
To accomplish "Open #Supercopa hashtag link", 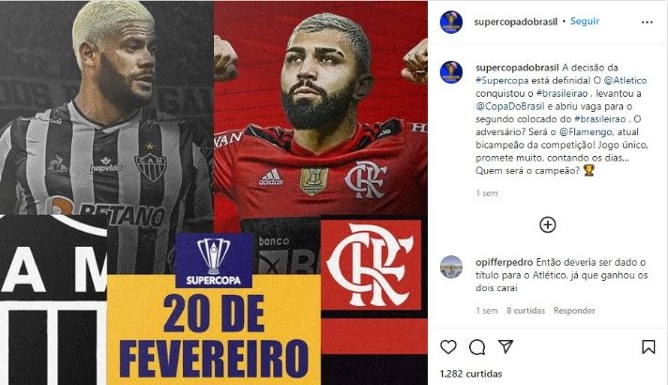I will [x=502, y=80].
